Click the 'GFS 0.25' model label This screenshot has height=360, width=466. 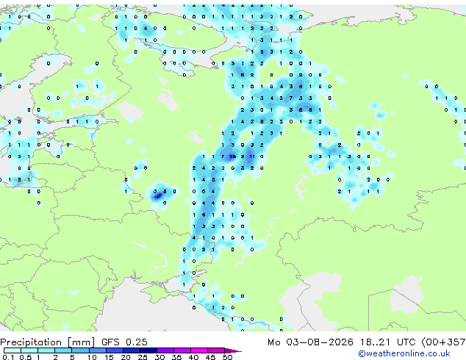pyautogui.click(x=124, y=342)
